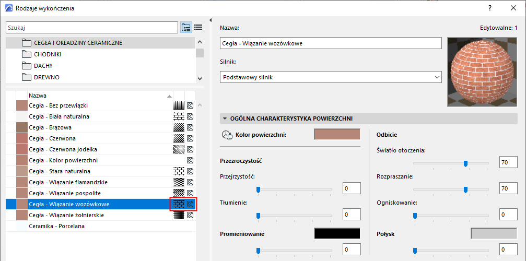The width and height of the screenshot is (526, 261).
Task: Click texture icon for Cegła - Czerwona jodełka
Action: point(190,149)
